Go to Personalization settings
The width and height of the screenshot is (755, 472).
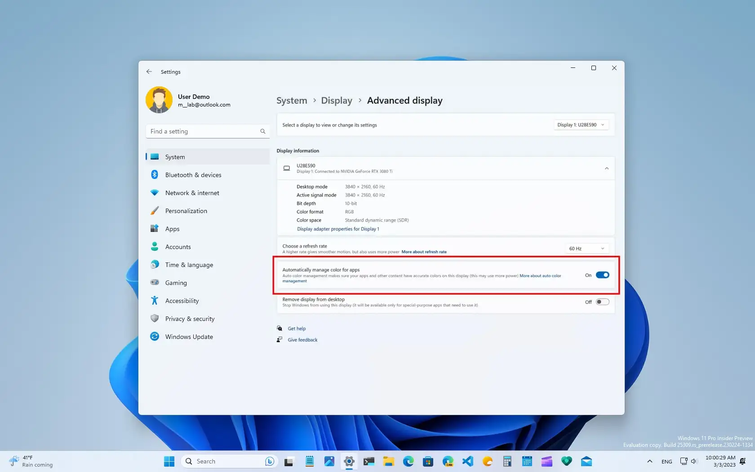pyautogui.click(x=186, y=210)
